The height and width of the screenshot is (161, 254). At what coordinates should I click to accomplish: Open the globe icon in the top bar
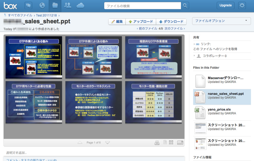tap(42, 5)
